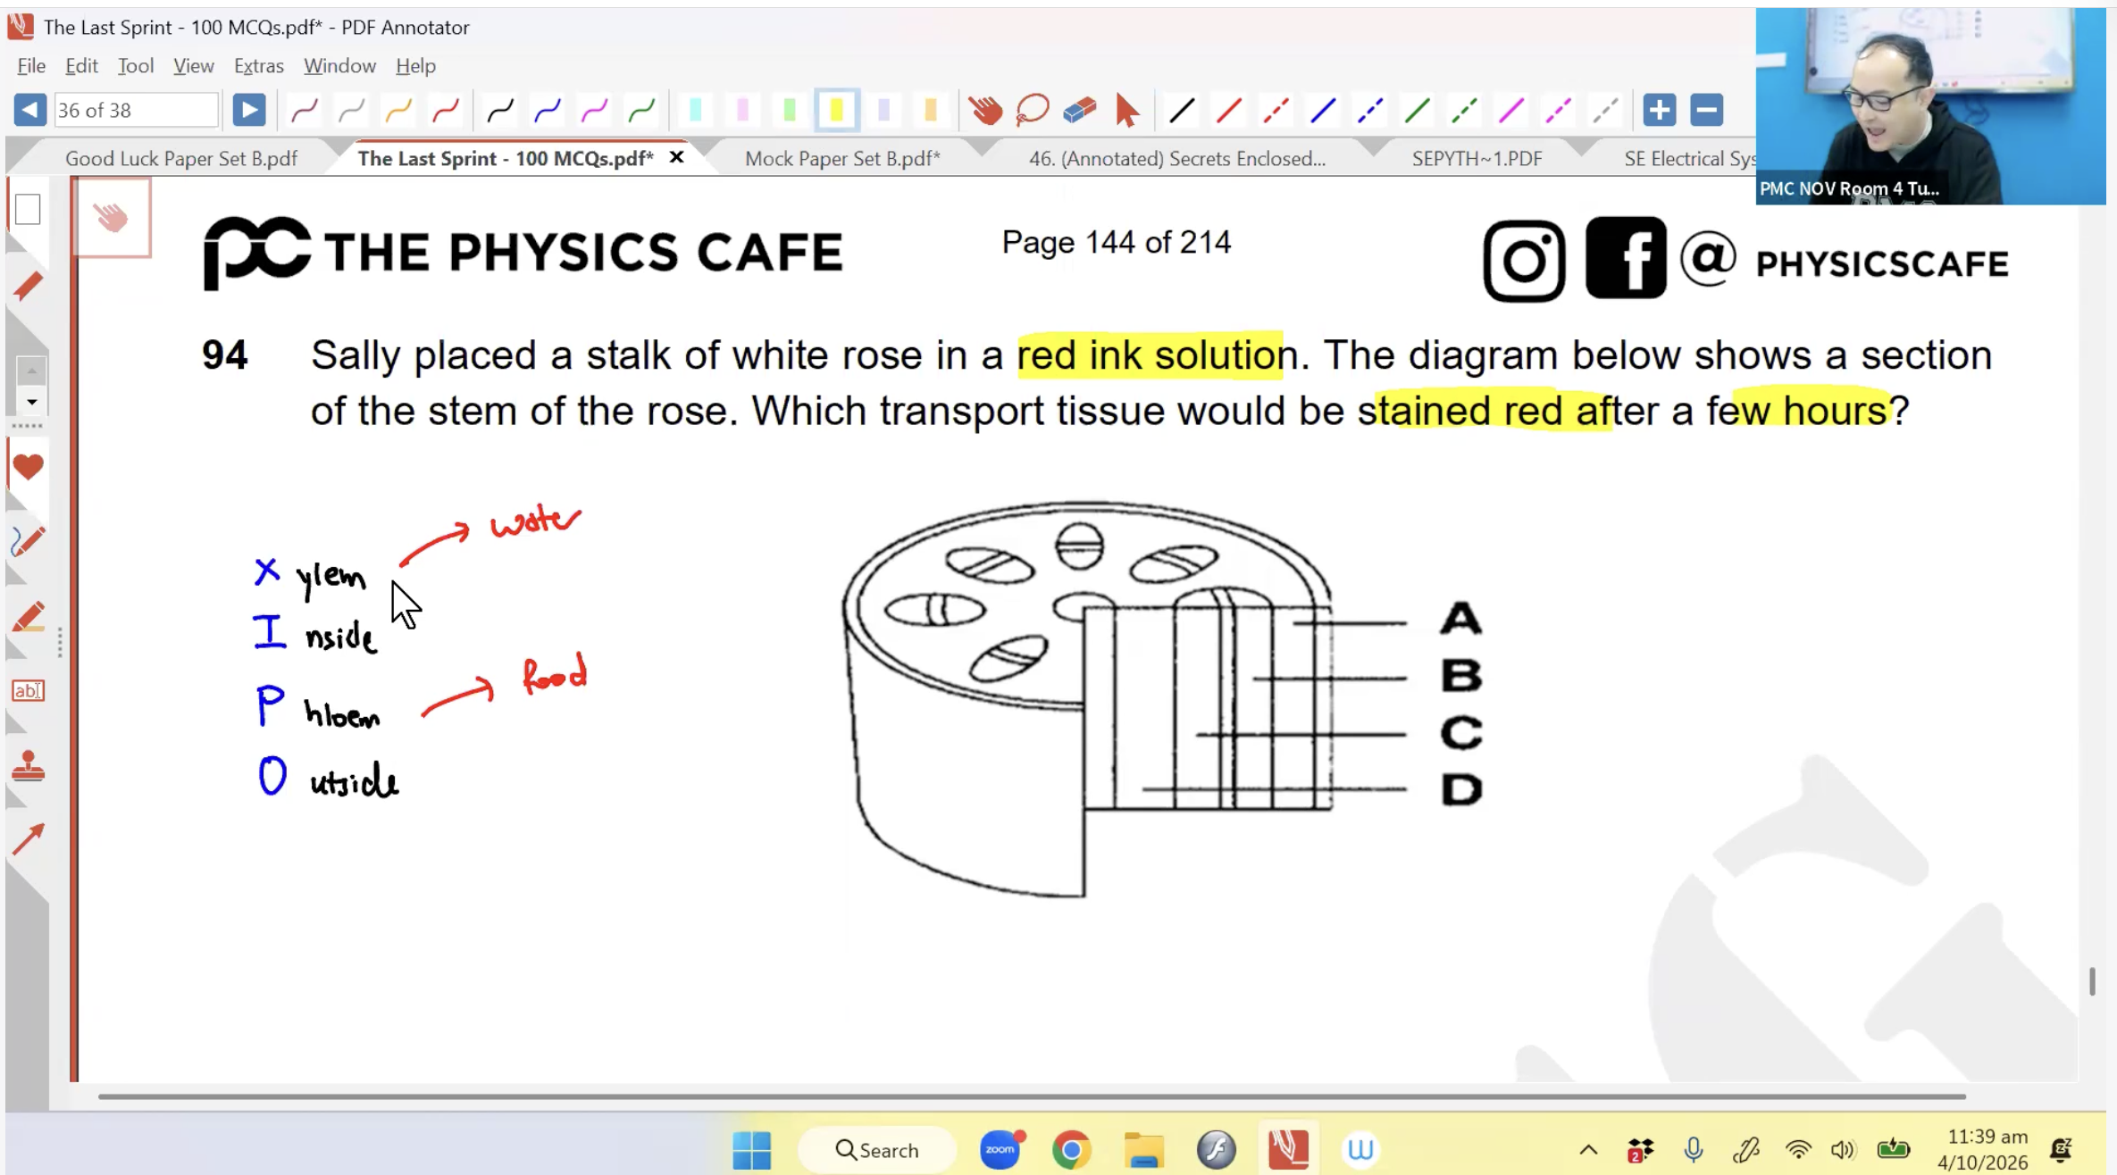The width and height of the screenshot is (2117, 1175).
Task: Select the black curved pen preset
Action: [500, 111]
